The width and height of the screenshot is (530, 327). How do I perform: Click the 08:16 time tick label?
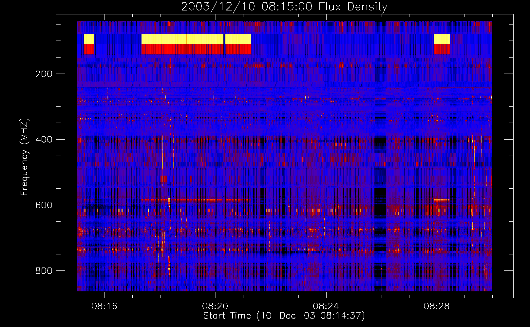point(104,306)
